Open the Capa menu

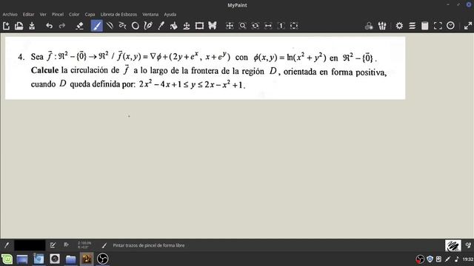tap(90, 15)
